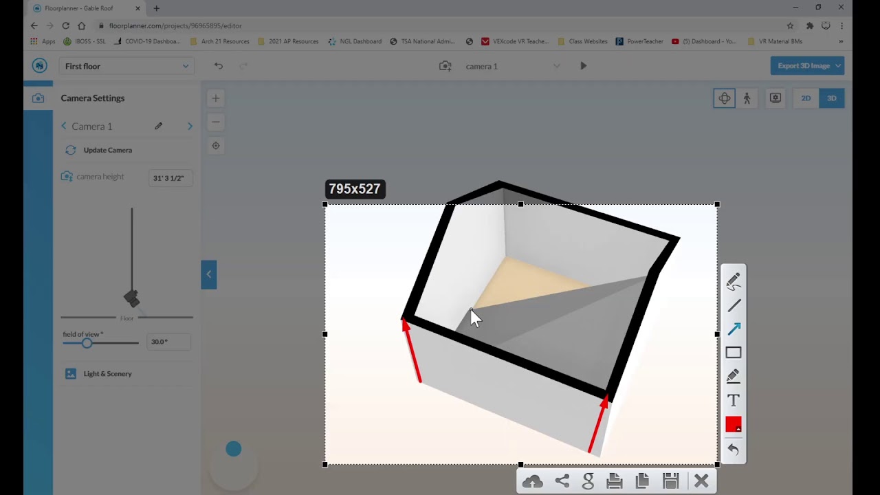Zoom out with the minus button
This screenshot has width=880, height=495.
pos(216,122)
